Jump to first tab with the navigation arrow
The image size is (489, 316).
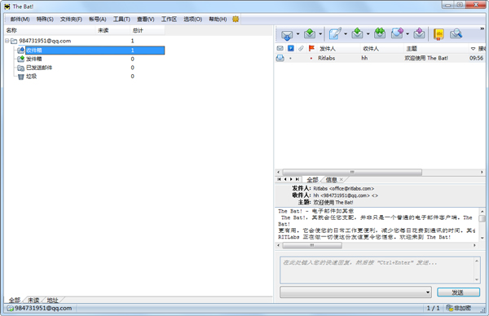point(279,179)
